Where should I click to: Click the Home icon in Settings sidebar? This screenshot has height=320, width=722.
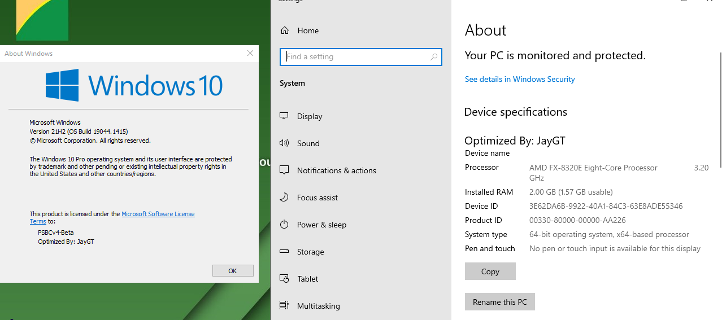pyautogui.click(x=285, y=30)
